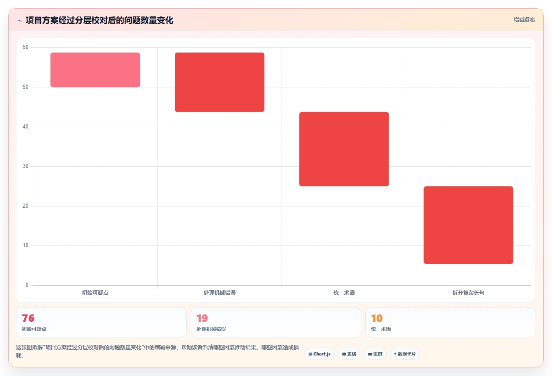Click the y-axis value 60

pos(25,47)
